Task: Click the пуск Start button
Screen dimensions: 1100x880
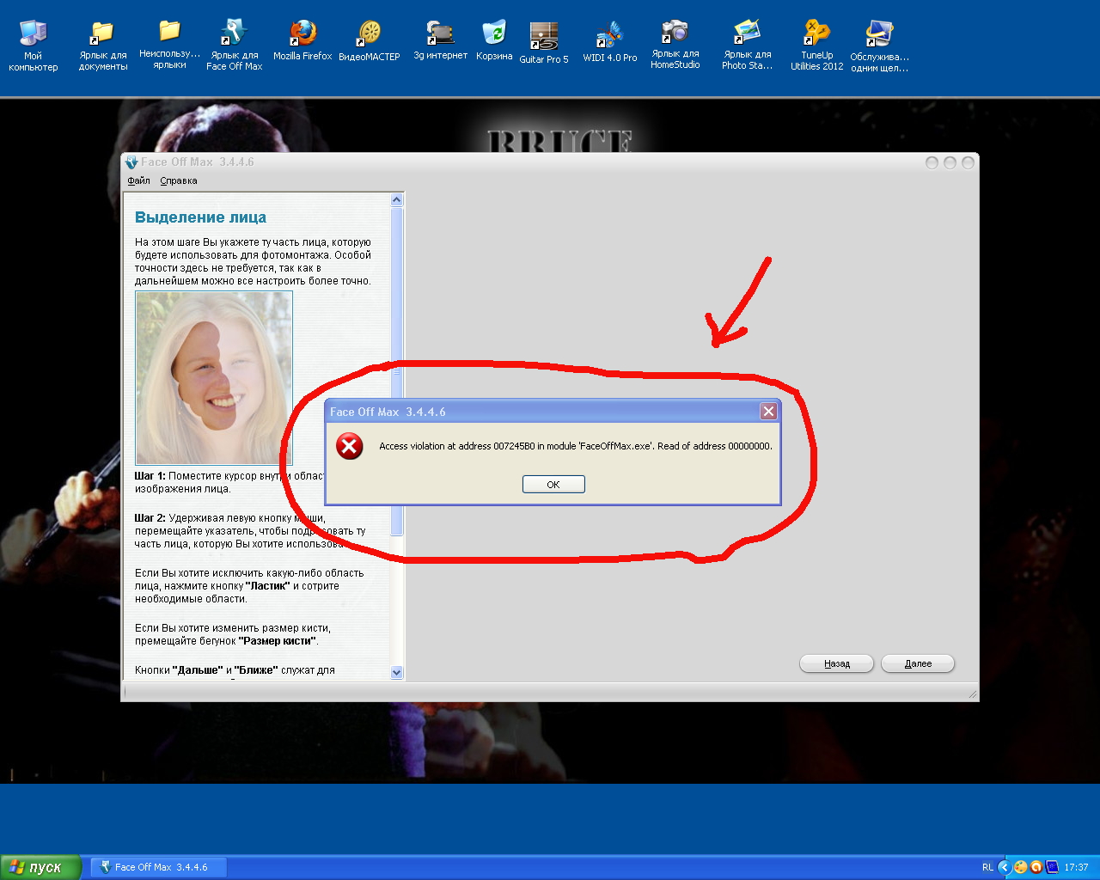Action: tap(40, 867)
